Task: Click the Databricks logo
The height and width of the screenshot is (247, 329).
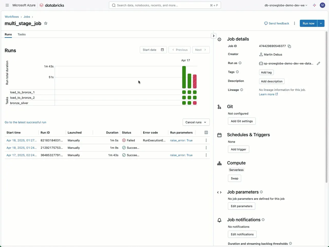Action: tap(52, 5)
